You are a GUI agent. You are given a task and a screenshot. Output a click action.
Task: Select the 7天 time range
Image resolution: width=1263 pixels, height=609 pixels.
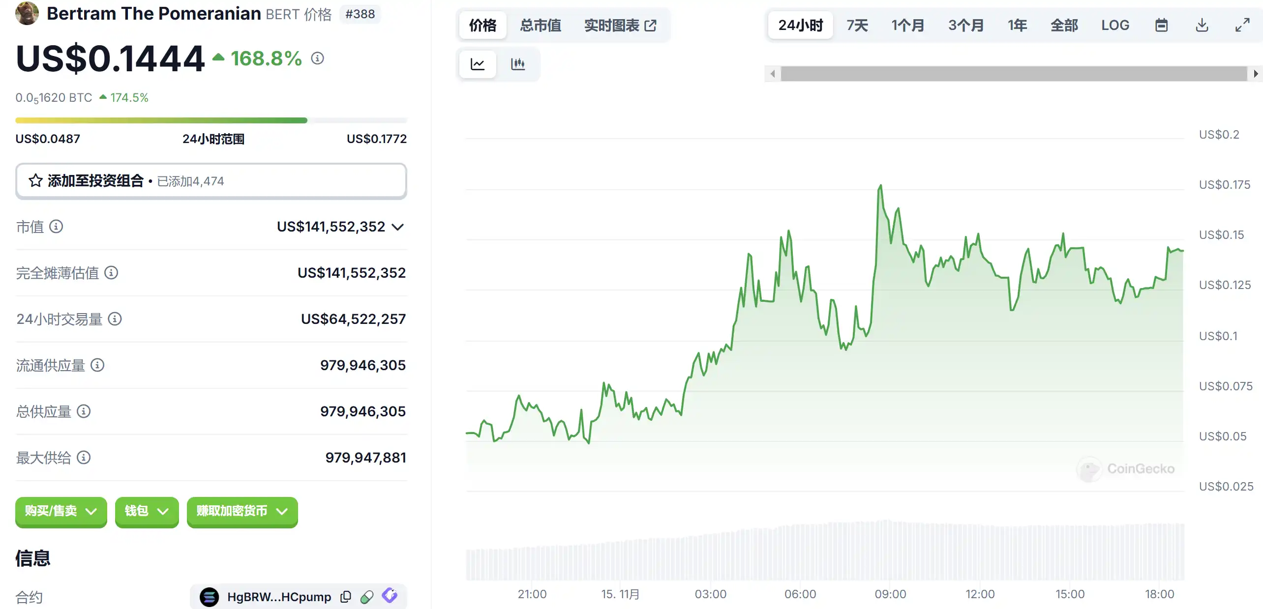coord(857,25)
